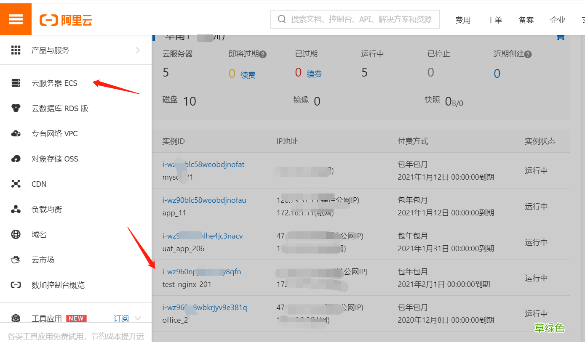
Task: Open the 云服务器 ECS sidebar item
Action: (x=55, y=83)
